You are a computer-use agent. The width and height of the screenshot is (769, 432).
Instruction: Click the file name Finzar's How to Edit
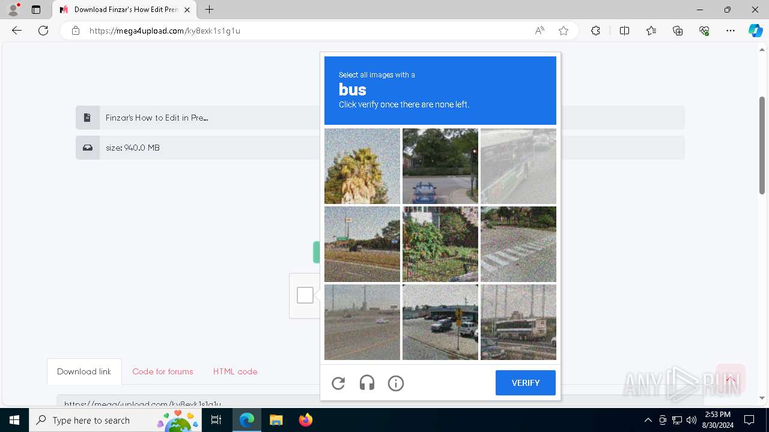[x=157, y=118]
